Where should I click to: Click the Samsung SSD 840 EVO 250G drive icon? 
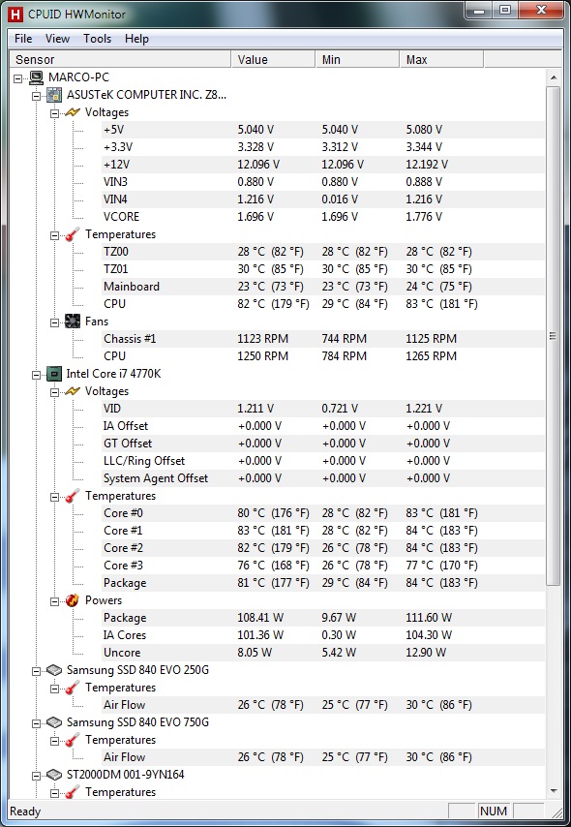tap(54, 670)
